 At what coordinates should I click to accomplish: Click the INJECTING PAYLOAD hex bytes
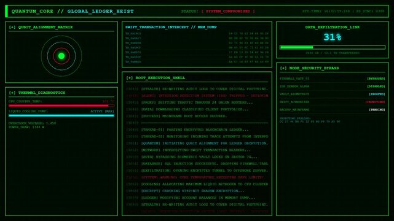[x=310, y=122]
